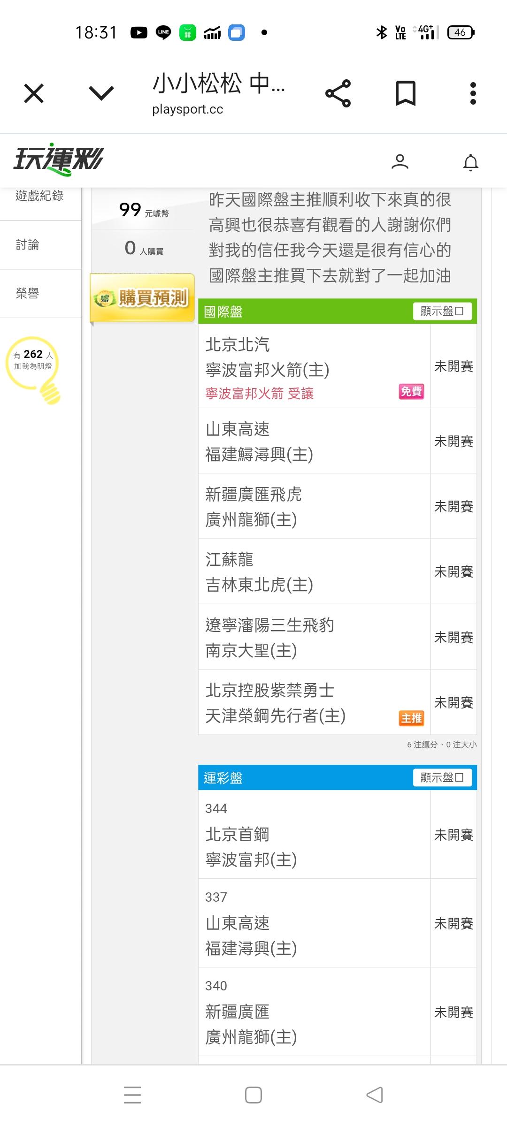This screenshot has height=1126, width=507.
Task: Tap the pink 免費 badge
Action: (x=411, y=391)
